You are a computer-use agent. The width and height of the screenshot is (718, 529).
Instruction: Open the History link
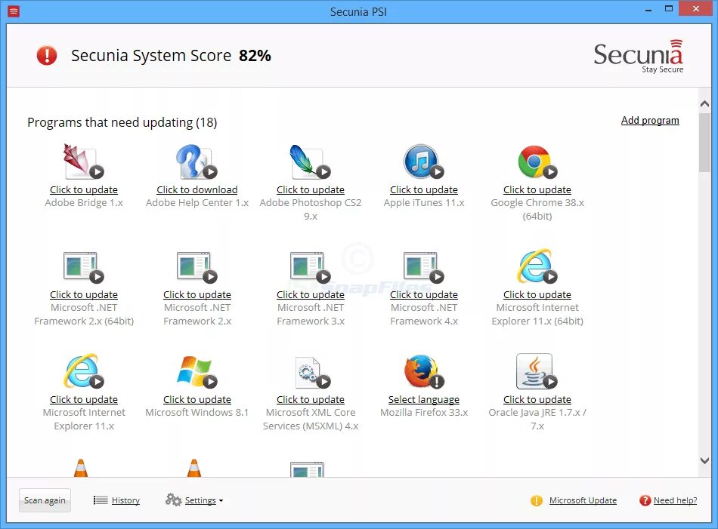pyautogui.click(x=125, y=500)
